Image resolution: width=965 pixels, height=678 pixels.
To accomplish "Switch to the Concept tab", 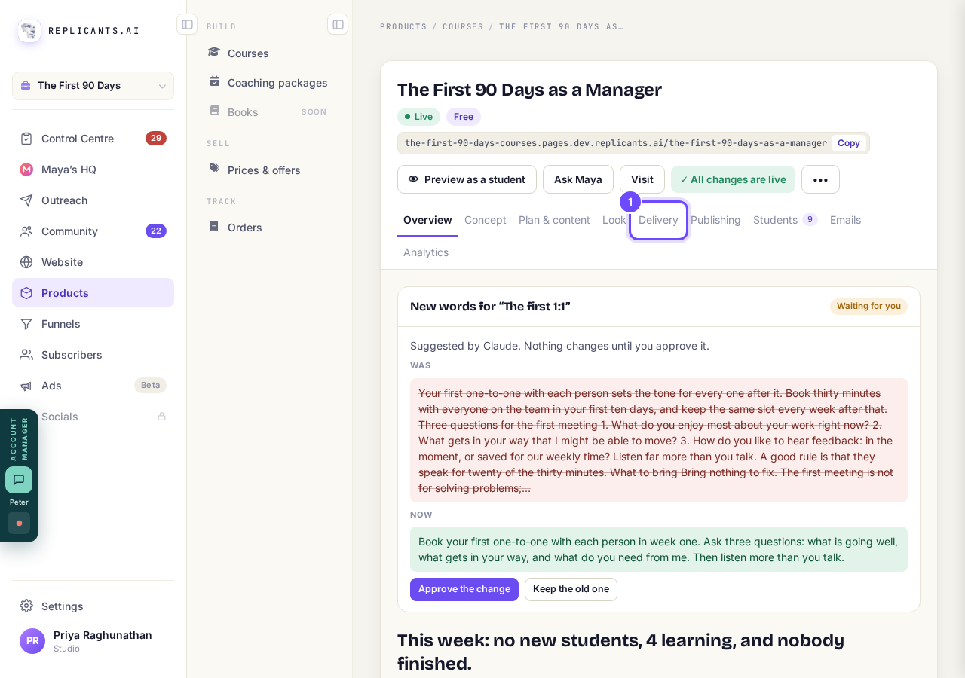I will tap(486, 220).
